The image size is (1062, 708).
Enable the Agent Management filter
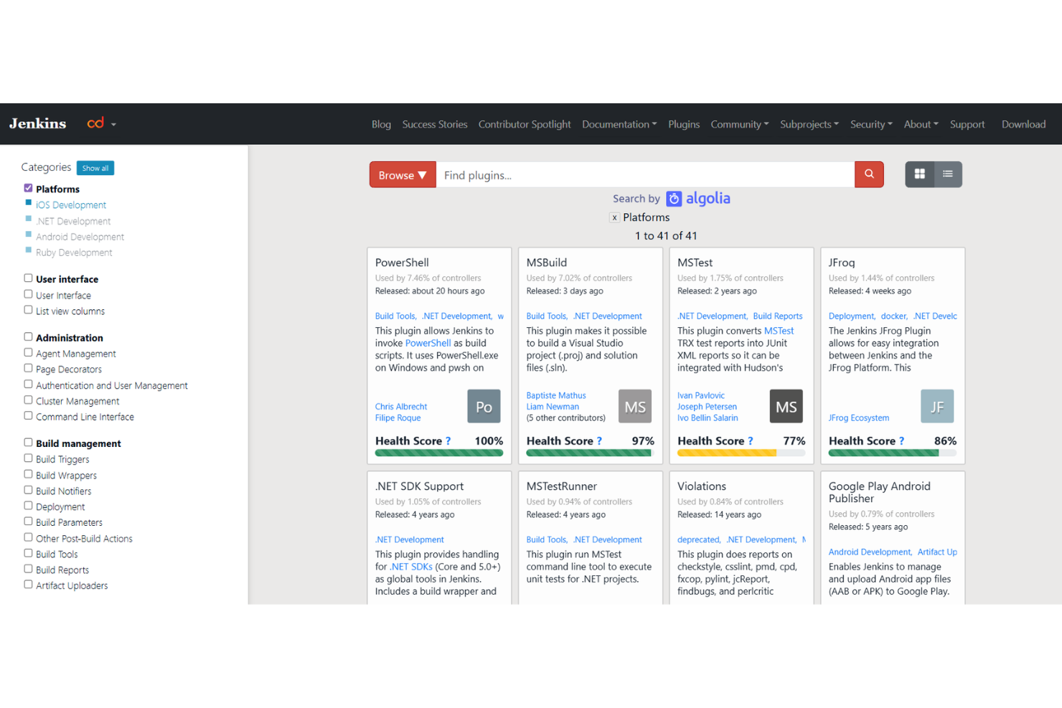click(27, 353)
